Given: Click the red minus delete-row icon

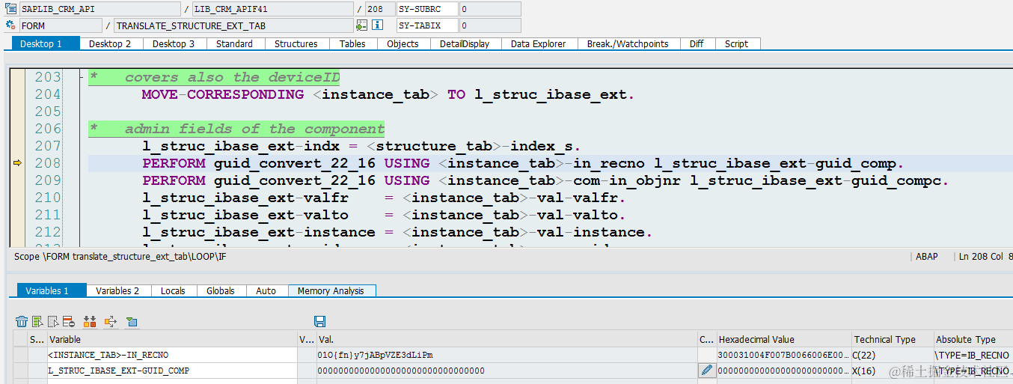Looking at the screenshot, I should coord(69,322).
